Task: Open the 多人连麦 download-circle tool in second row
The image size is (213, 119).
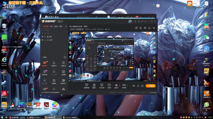Action: point(54,72)
